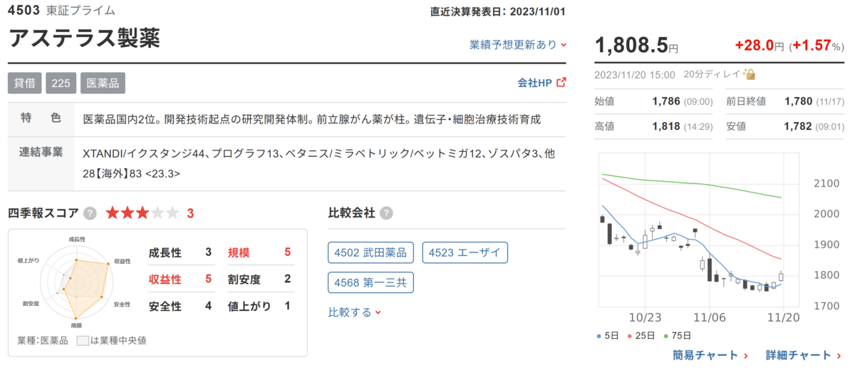Open the 会社HP link

tap(534, 82)
